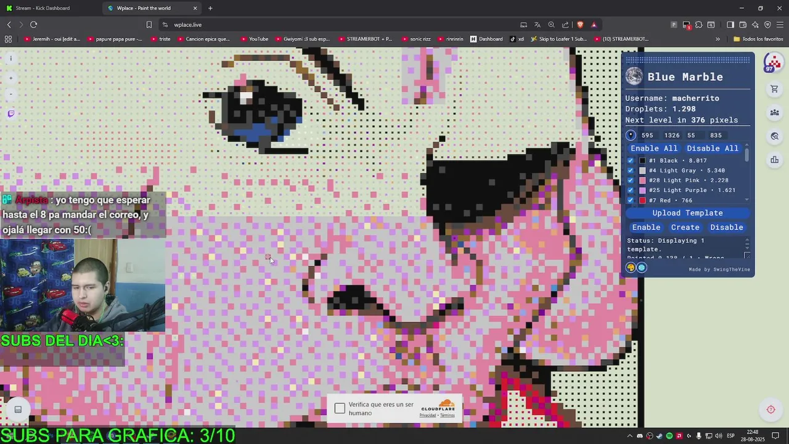Screen dimensions: 789x444
Task: Click the palette icon at Blue Marble footer
Action: [631, 267]
